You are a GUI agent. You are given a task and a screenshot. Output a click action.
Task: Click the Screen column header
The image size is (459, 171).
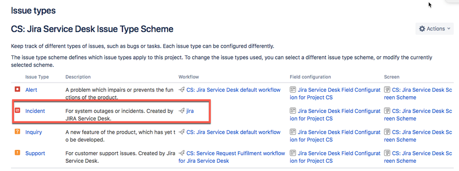click(391, 77)
